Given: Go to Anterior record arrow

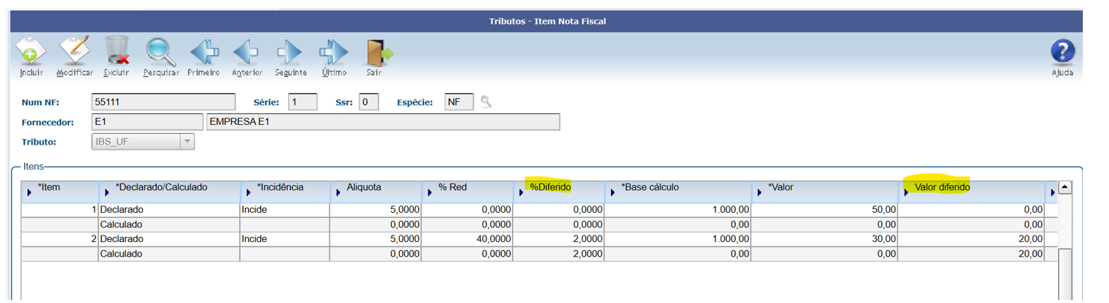Looking at the screenshot, I should (247, 52).
